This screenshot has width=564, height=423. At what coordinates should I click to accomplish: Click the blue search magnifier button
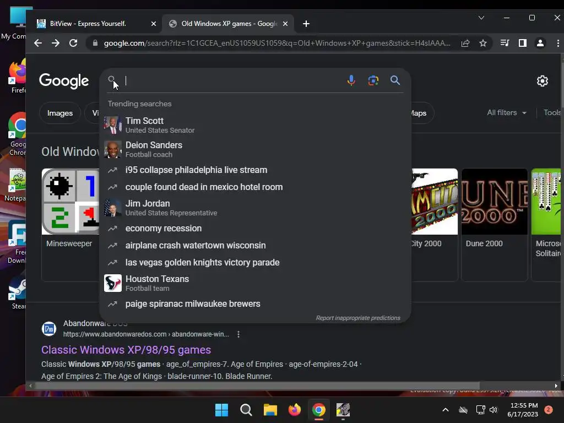(x=395, y=80)
